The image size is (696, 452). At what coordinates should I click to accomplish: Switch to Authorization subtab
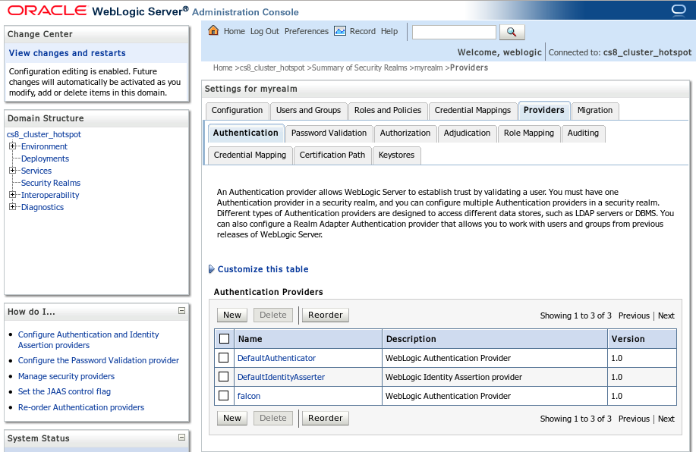pos(405,133)
